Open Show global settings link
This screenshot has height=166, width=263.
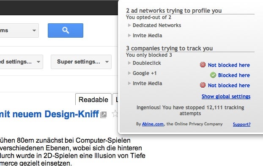pyautogui.click(x=226, y=97)
